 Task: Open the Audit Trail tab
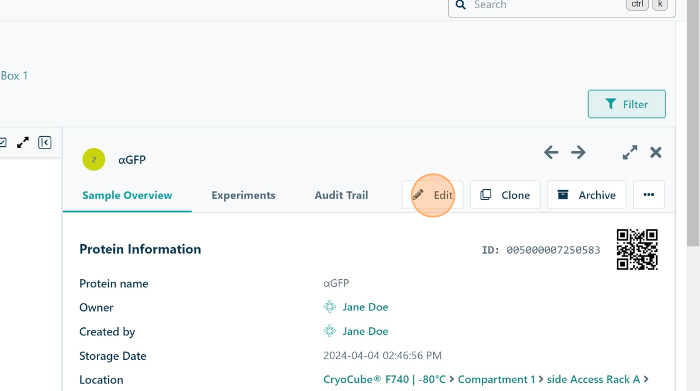pos(341,195)
